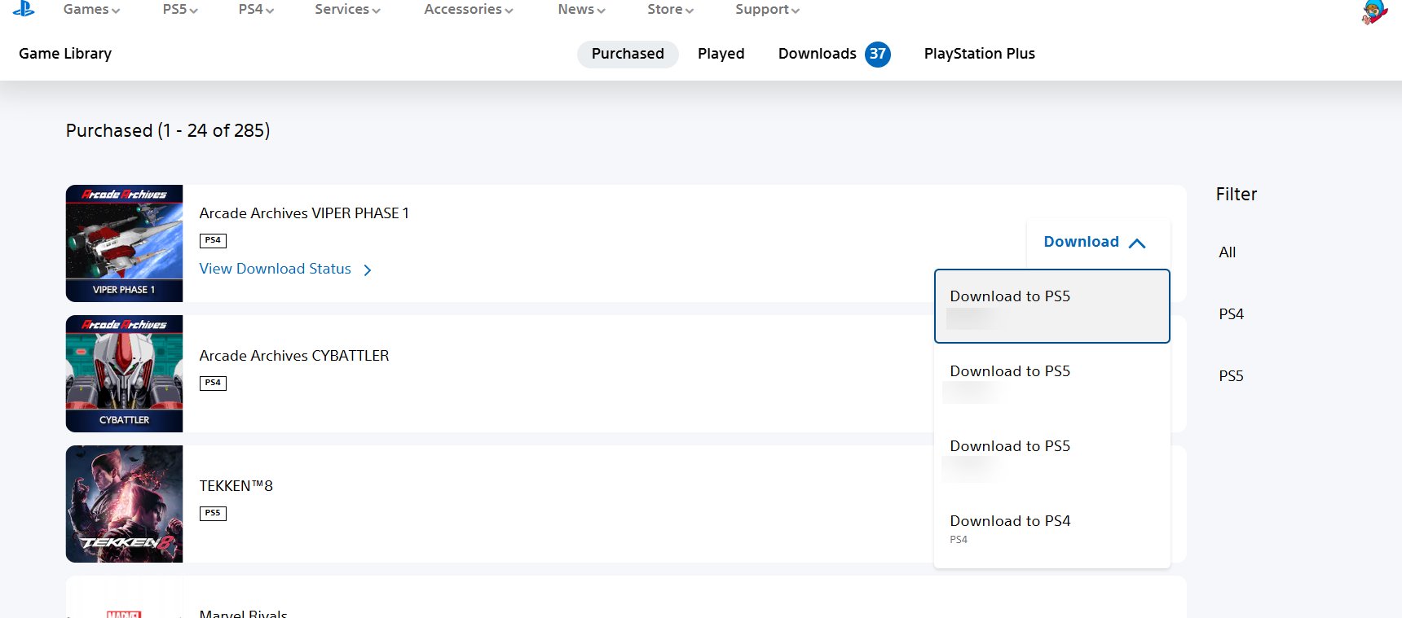Choose the second Download to PS5 entry
Viewport: 1402px width, 618px height.
(x=1052, y=380)
